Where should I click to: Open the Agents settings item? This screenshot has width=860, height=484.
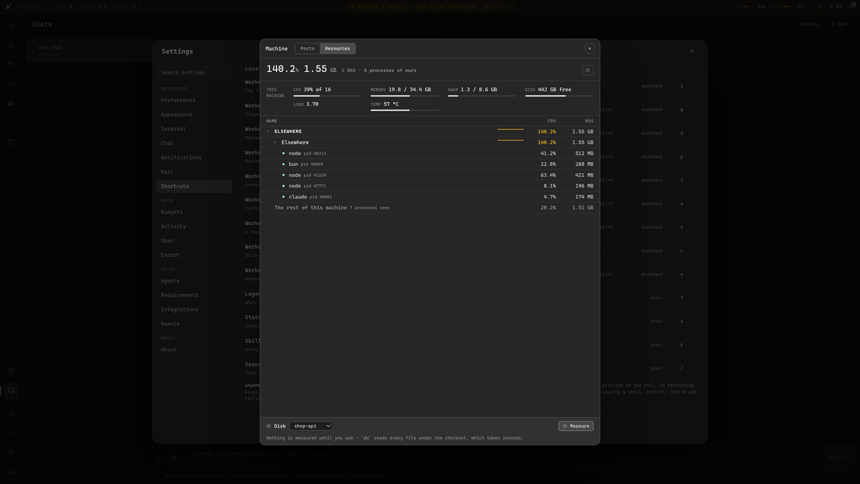point(194,281)
